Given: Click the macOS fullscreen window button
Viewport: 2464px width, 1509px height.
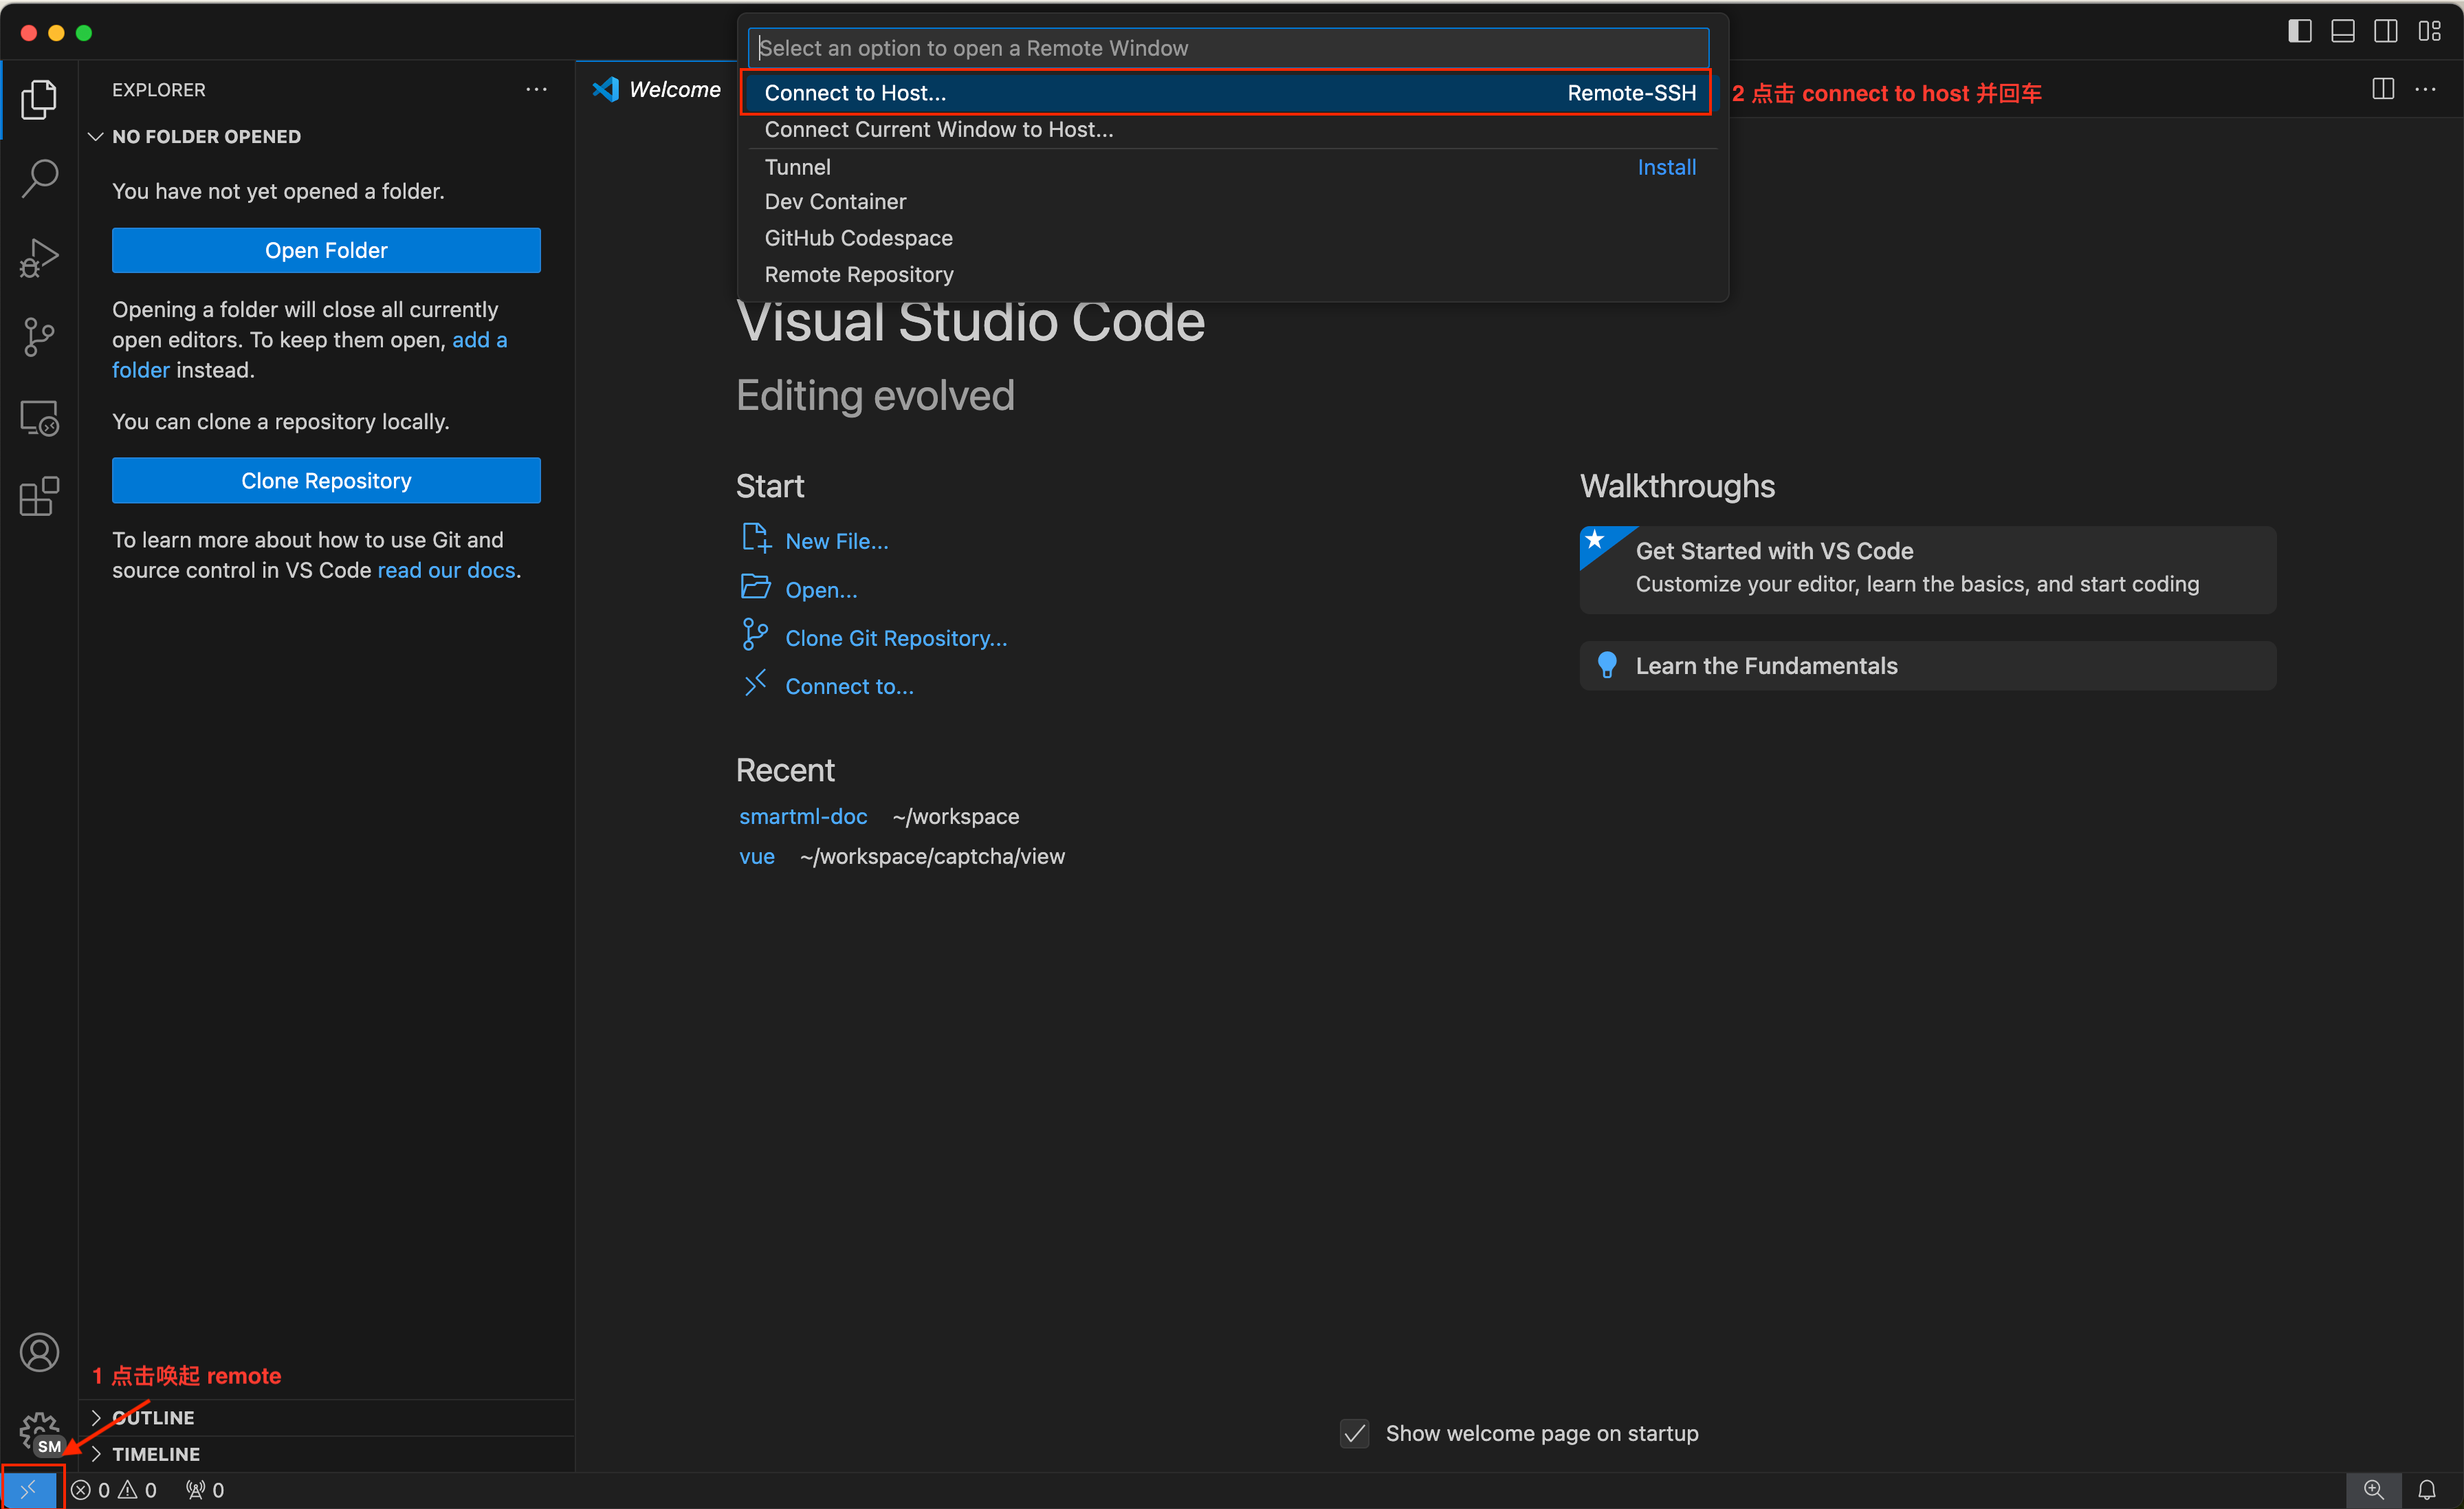Looking at the screenshot, I should click(84, 33).
